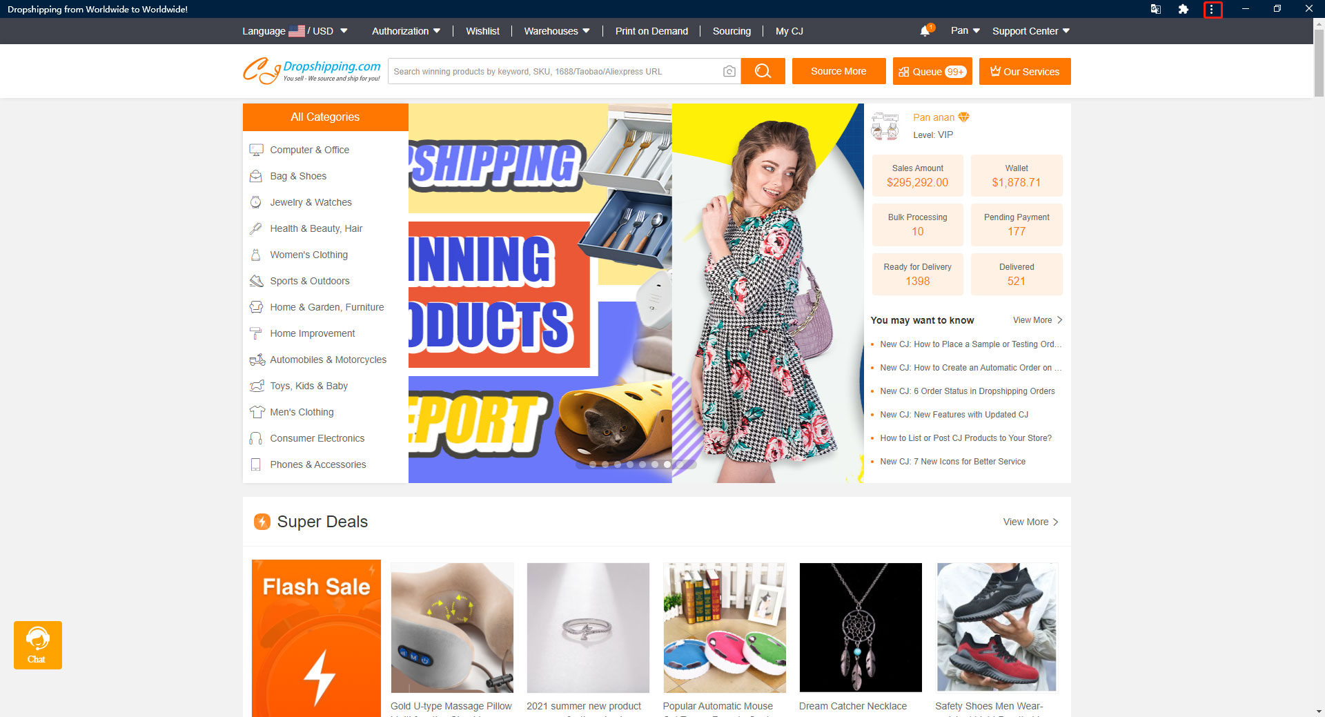Screen dimensions: 1325x717
Task: Open the Warehouses dropdown
Action: point(556,31)
